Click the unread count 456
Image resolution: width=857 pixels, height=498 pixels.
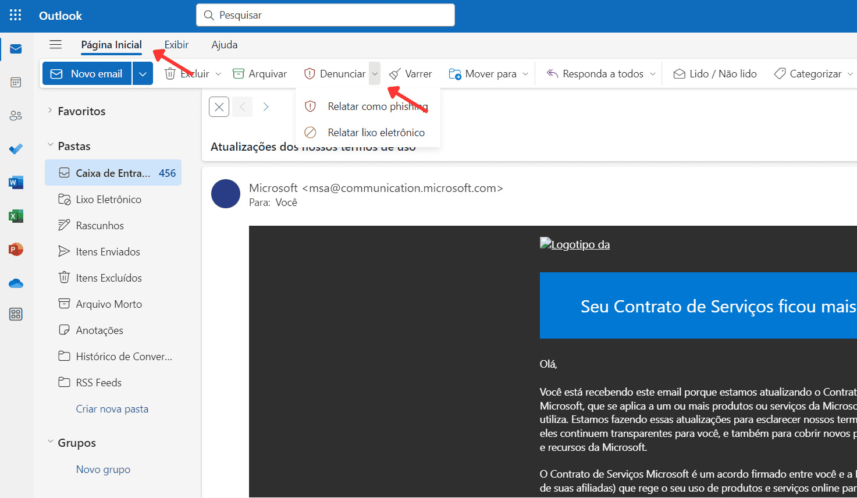tap(167, 173)
